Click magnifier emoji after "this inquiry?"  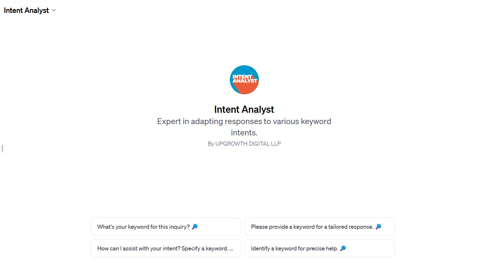[195, 227]
